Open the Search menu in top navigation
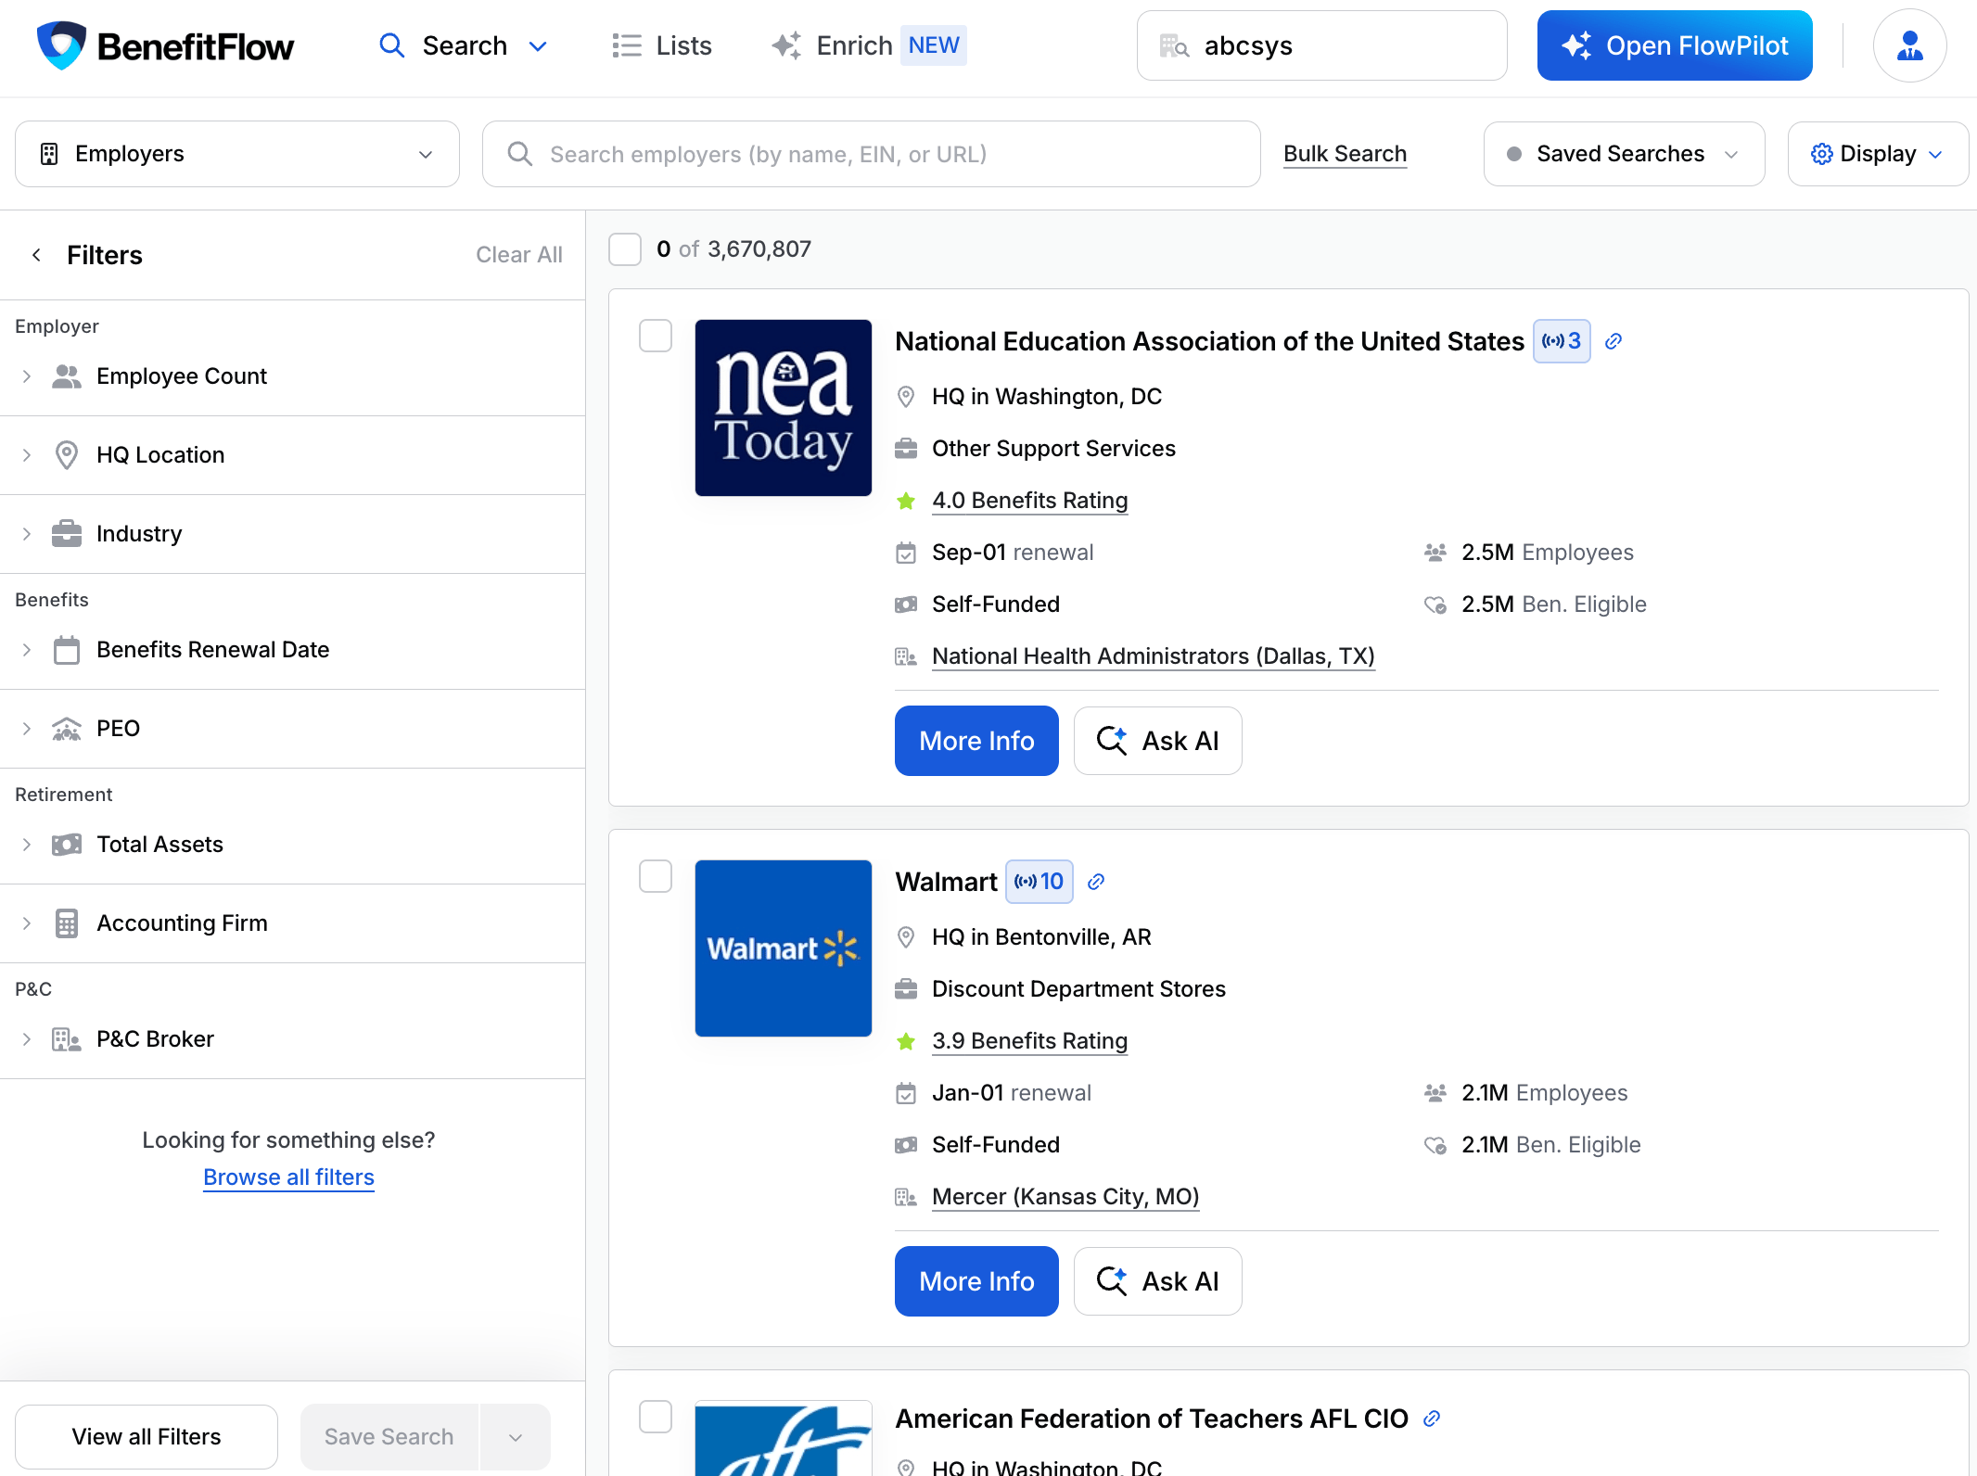The width and height of the screenshot is (1977, 1476). [464, 45]
